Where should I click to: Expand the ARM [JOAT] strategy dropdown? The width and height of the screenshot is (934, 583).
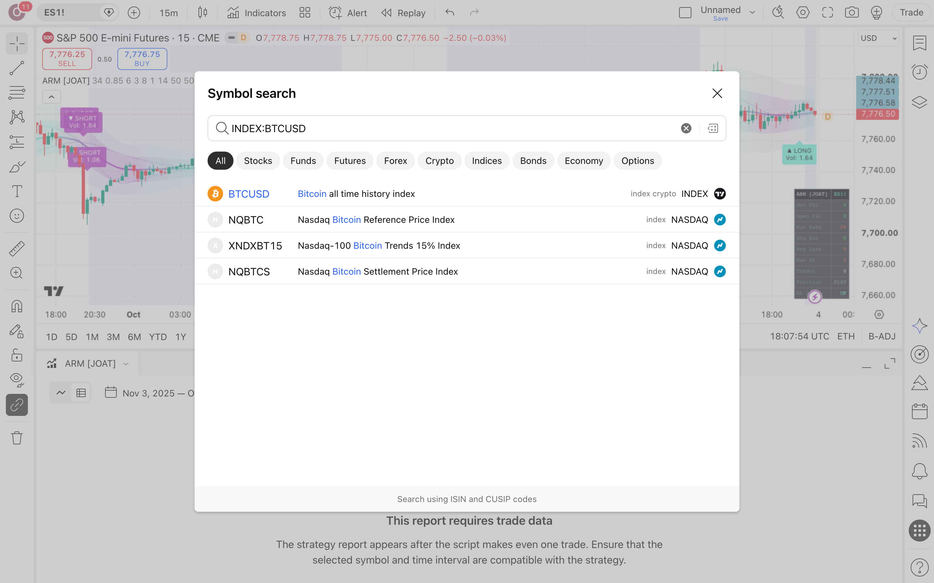pos(126,364)
